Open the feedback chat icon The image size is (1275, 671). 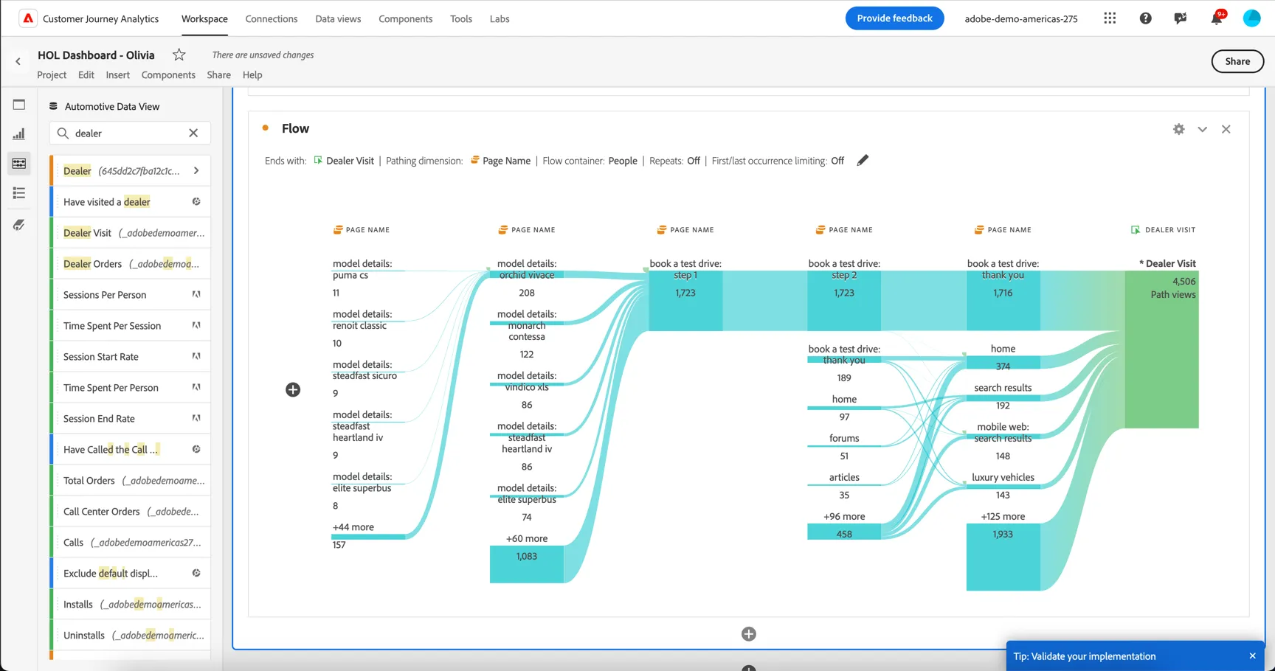pyautogui.click(x=1181, y=18)
